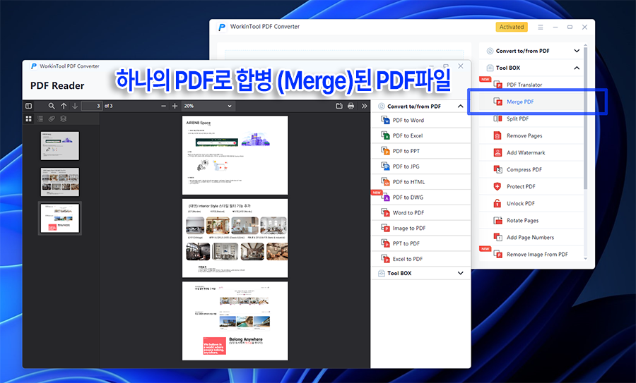Show layers panel in sidebar
The height and width of the screenshot is (383, 636).
(x=64, y=118)
